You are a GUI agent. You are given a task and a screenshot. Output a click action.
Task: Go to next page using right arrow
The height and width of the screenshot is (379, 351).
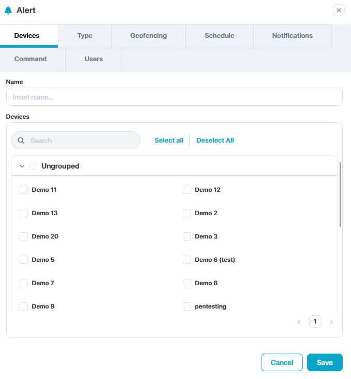click(x=331, y=322)
